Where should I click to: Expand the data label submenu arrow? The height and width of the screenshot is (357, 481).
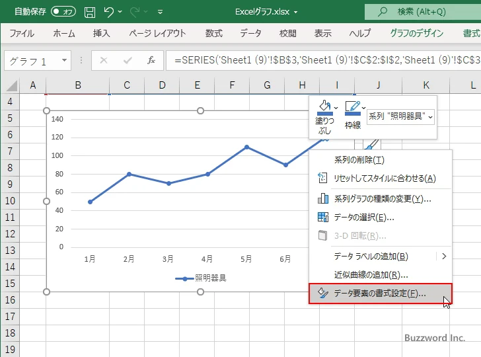[444, 256]
